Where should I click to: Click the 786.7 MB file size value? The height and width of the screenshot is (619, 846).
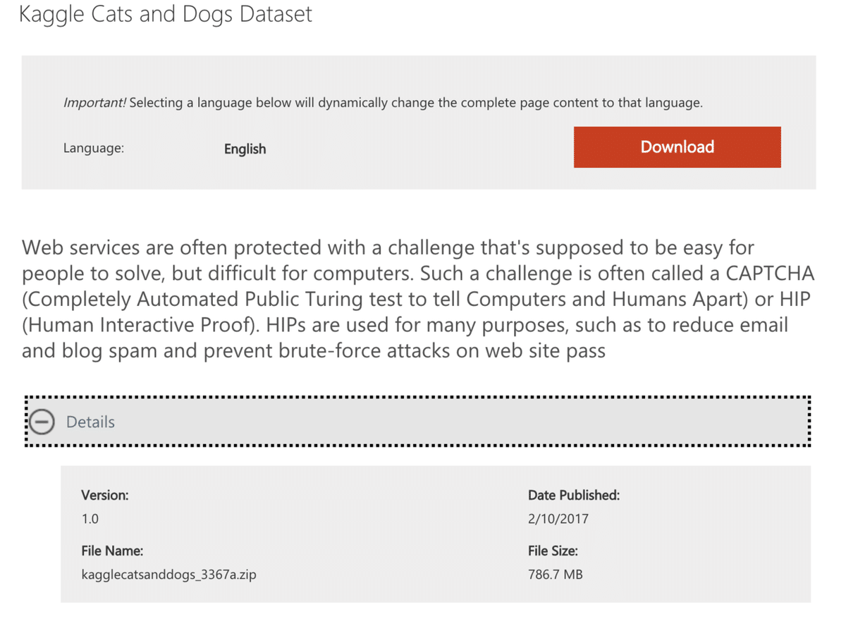click(x=555, y=575)
